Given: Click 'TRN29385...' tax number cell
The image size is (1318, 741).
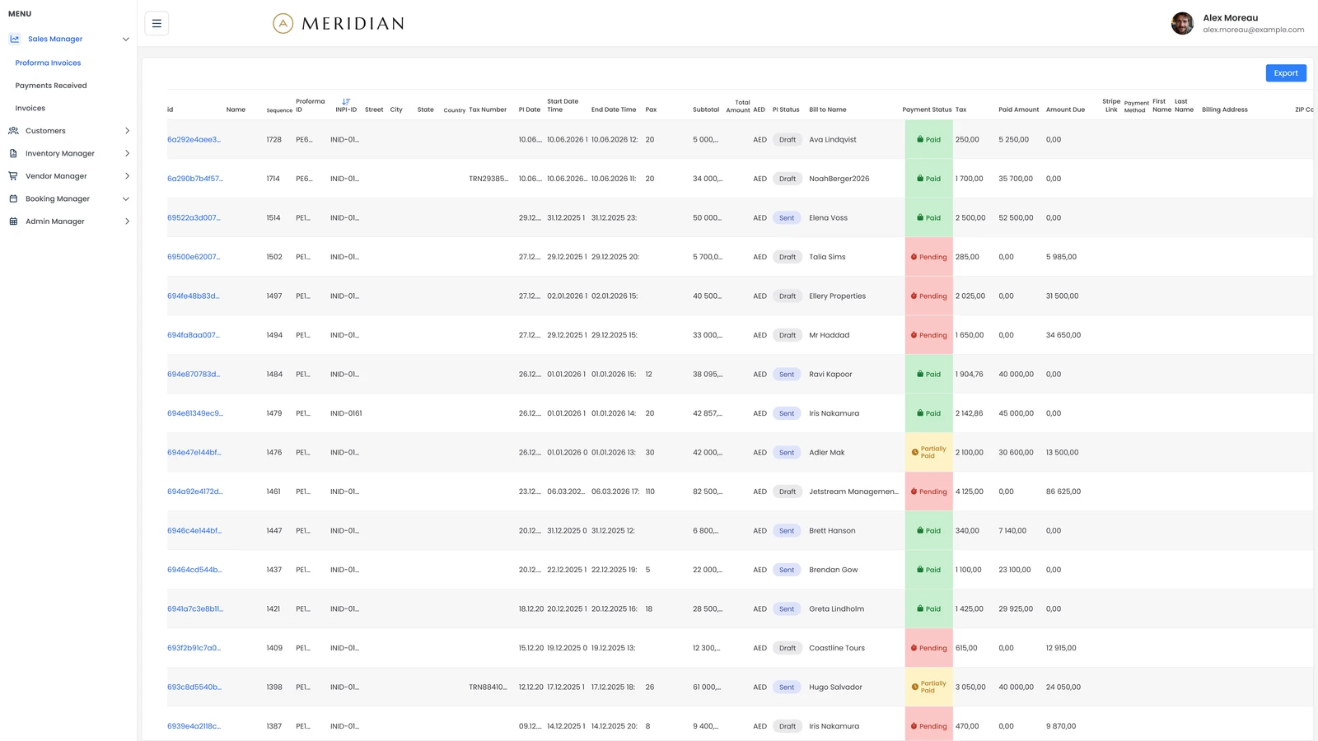Looking at the screenshot, I should [x=488, y=179].
